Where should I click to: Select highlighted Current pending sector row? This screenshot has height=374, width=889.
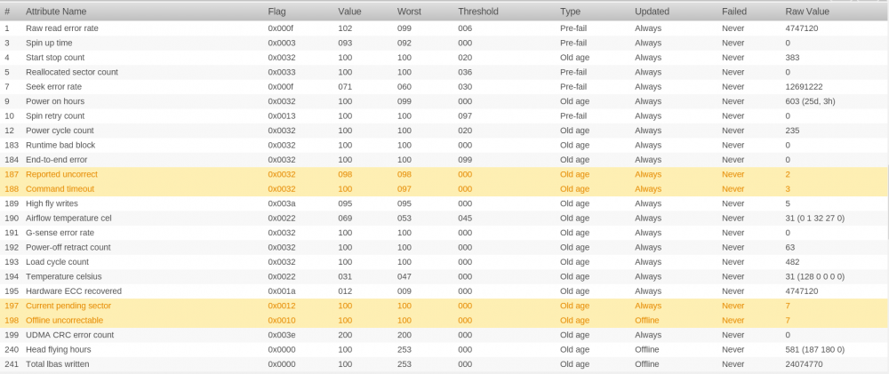(x=444, y=306)
